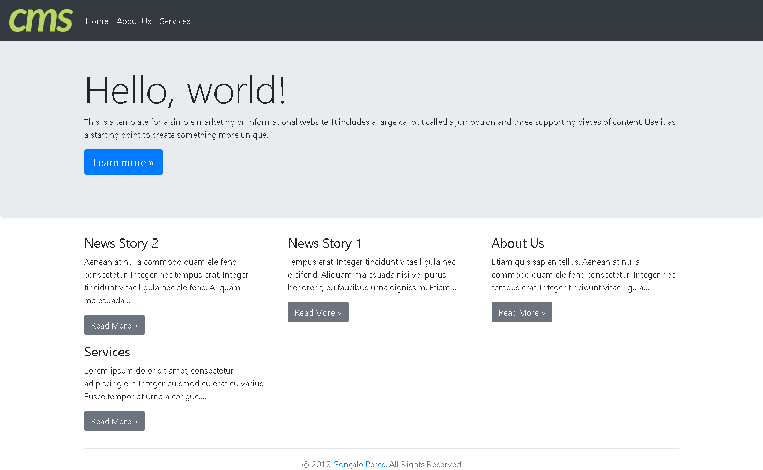Image resolution: width=763 pixels, height=470 pixels.
Task: Click the green CMS logo
Action: click(41, 20)
